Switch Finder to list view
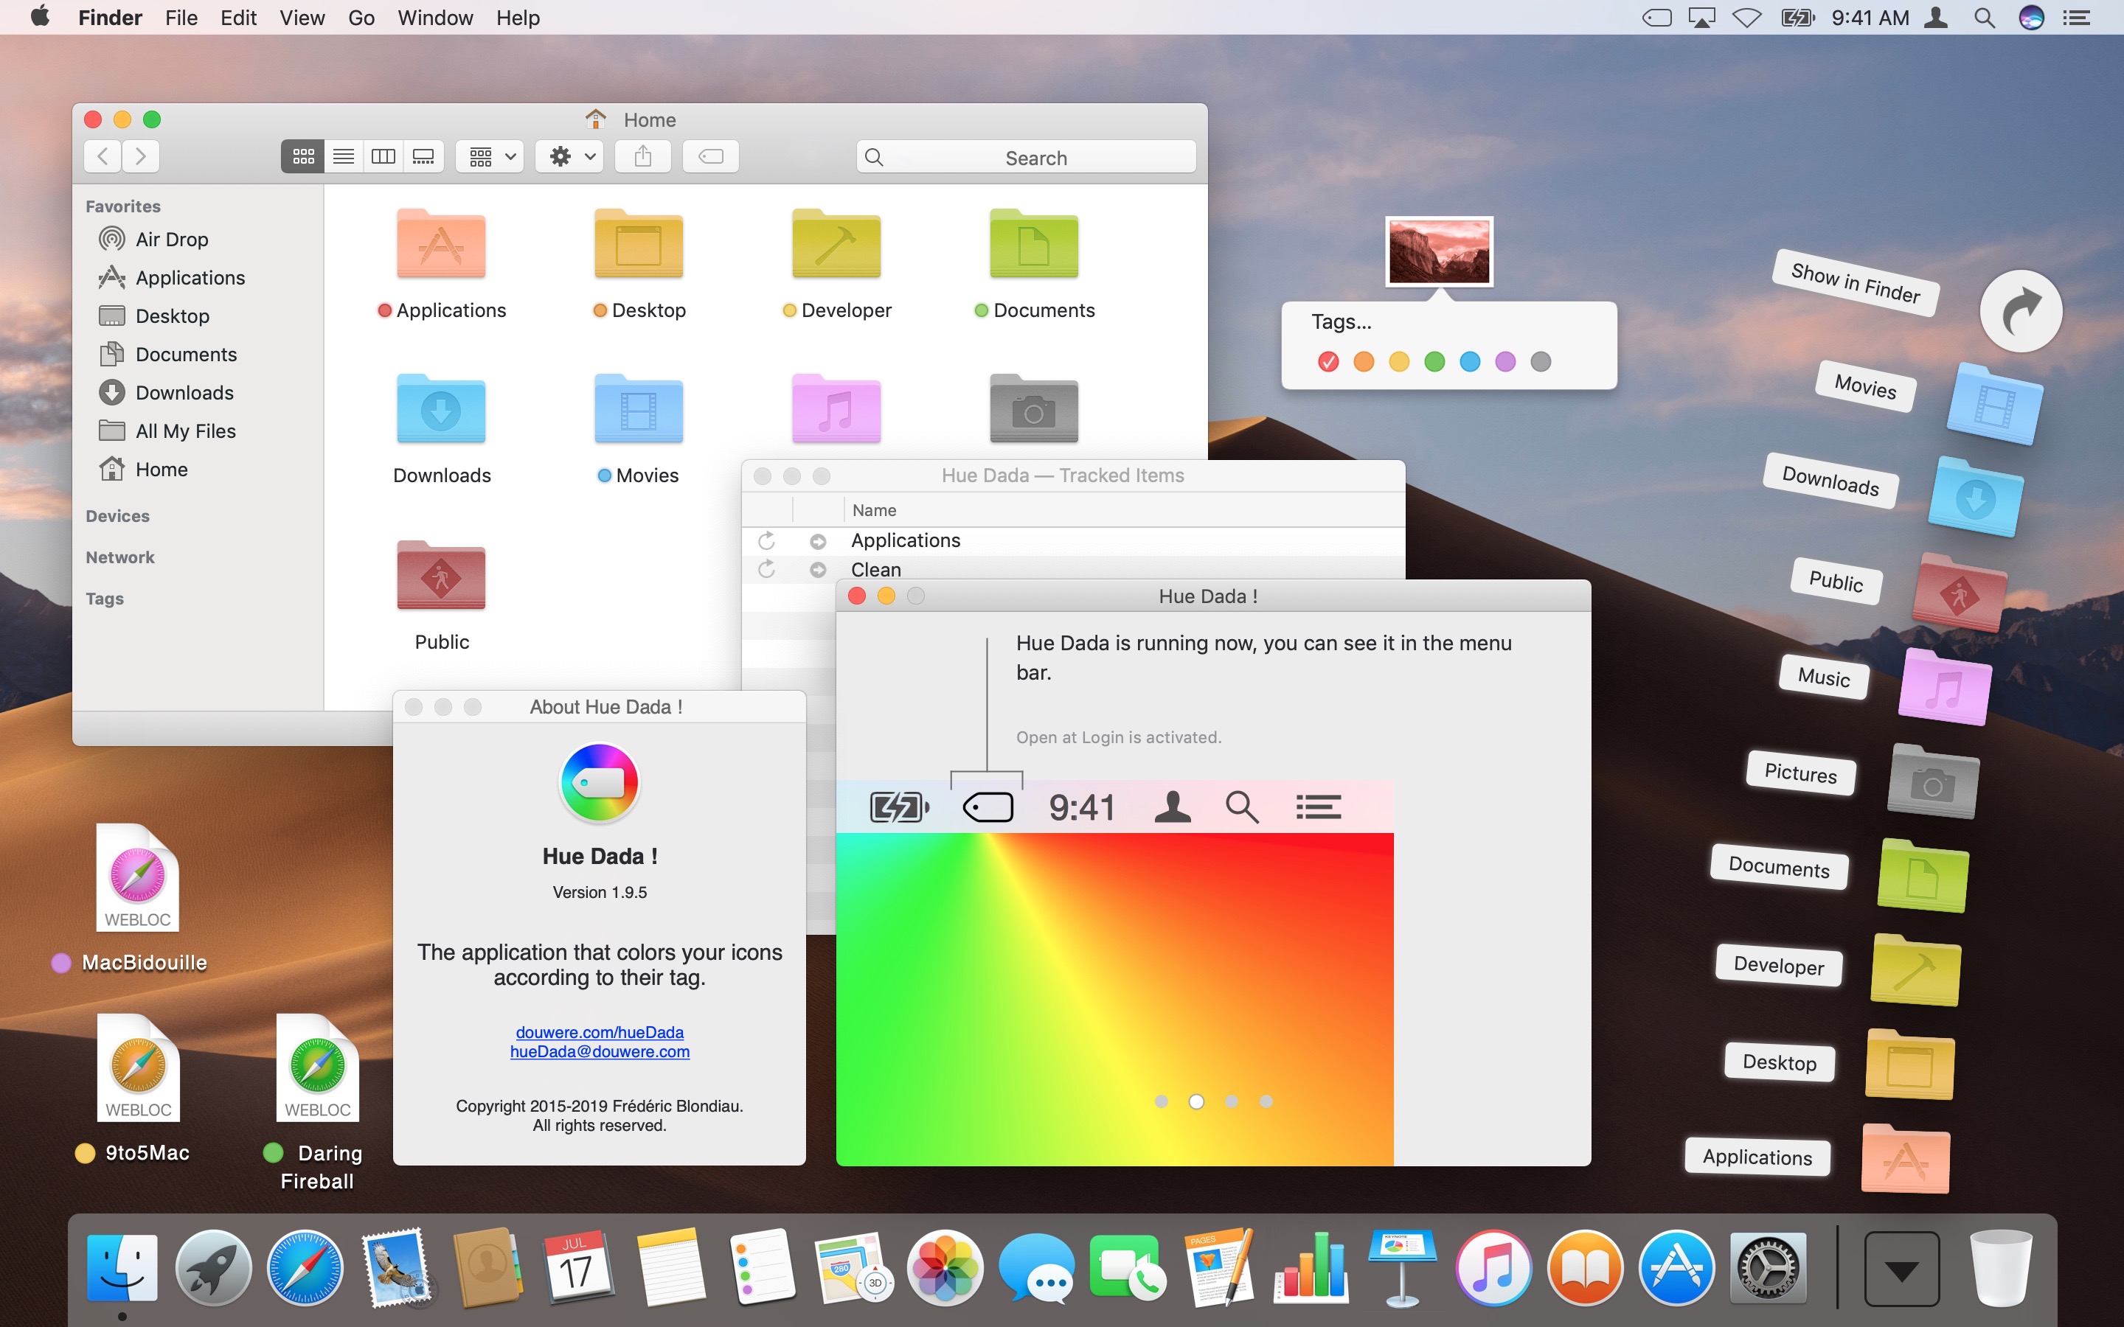The image size is (2124, 1327). (343, 156)
